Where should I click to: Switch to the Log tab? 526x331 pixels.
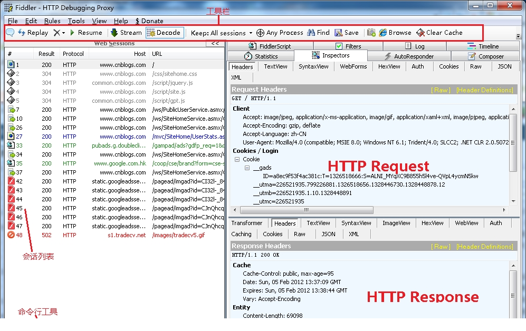(x=415, y=46)
